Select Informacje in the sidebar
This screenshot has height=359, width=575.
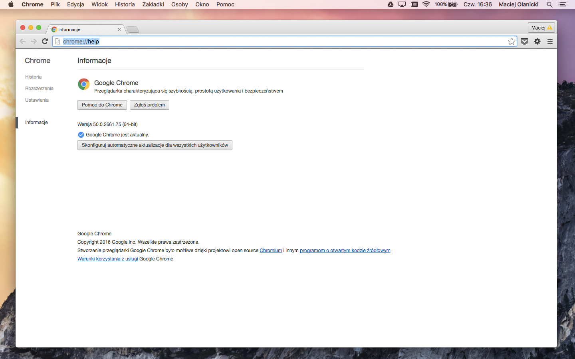[36, 122]
